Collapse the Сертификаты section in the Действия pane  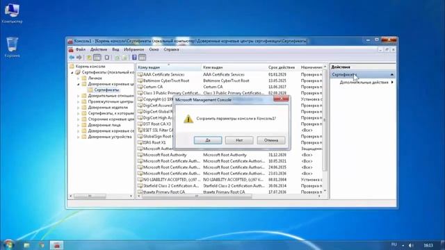(392, 74)
